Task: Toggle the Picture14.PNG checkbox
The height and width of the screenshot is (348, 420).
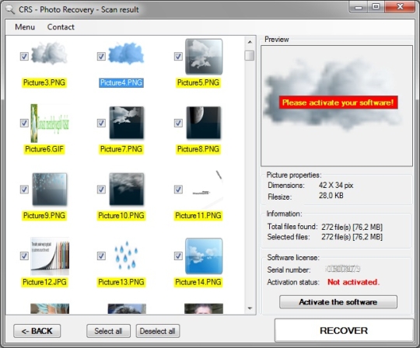Action: click(178, 256)
